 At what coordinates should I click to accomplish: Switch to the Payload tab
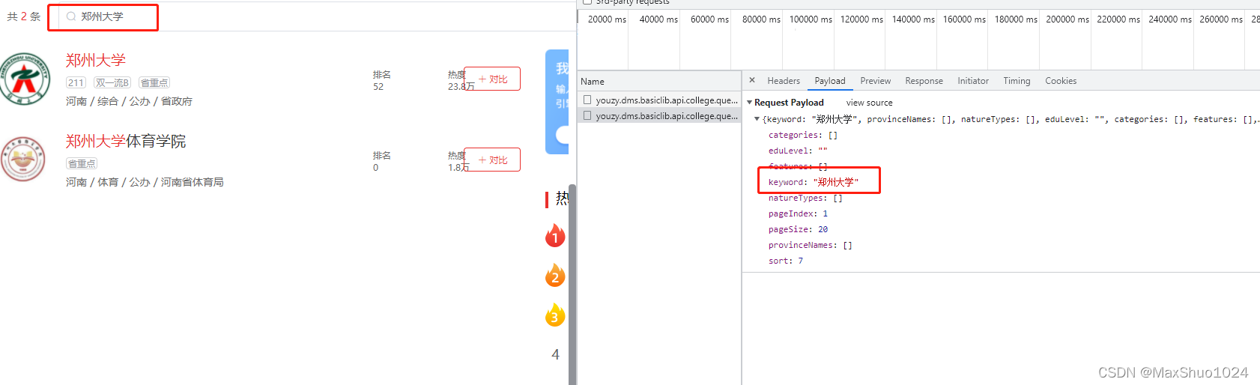830,81
